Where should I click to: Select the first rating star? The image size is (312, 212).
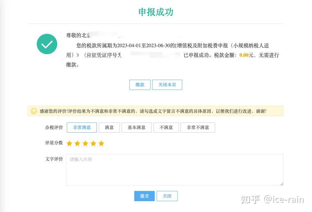[69, 143]
